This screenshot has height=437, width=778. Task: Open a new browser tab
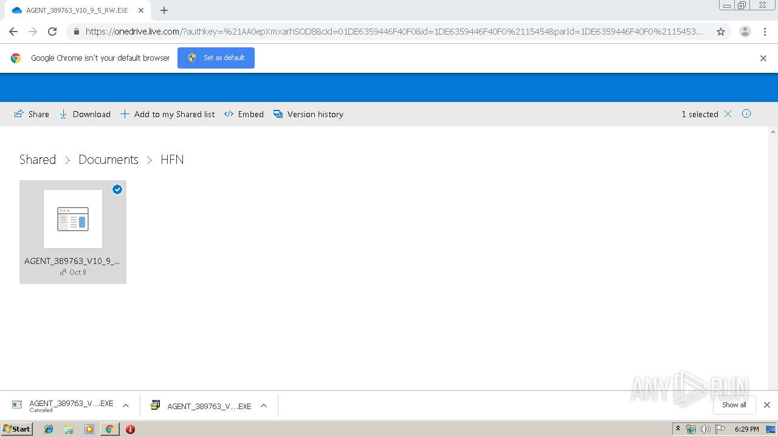point(164,10)
